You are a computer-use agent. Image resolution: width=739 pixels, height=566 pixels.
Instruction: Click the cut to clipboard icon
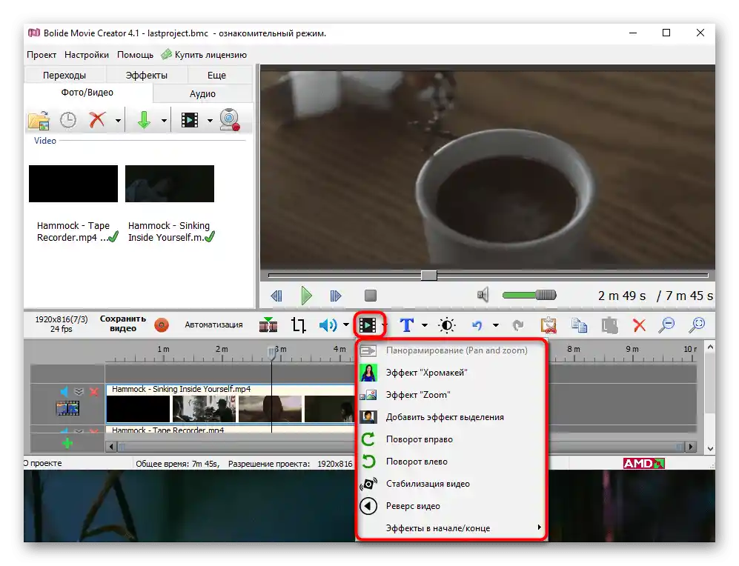tap(549, 325)
